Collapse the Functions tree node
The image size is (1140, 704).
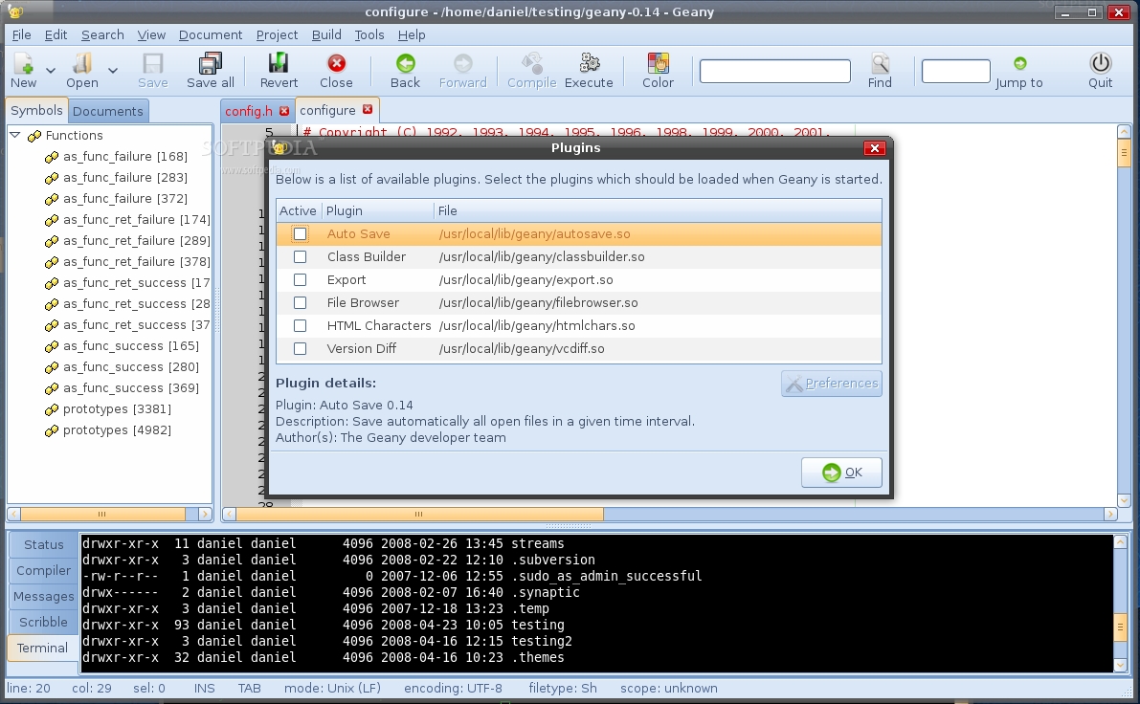coord(14,135)
